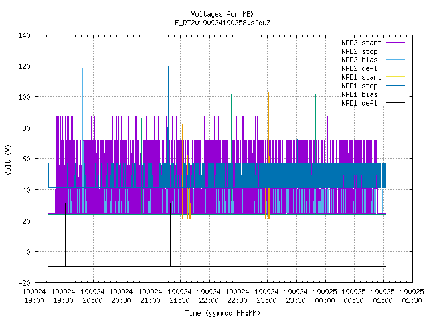Click the green NPD2 stop legend line
The height and width of the screenshot is (319, 425).
point(395,51)
